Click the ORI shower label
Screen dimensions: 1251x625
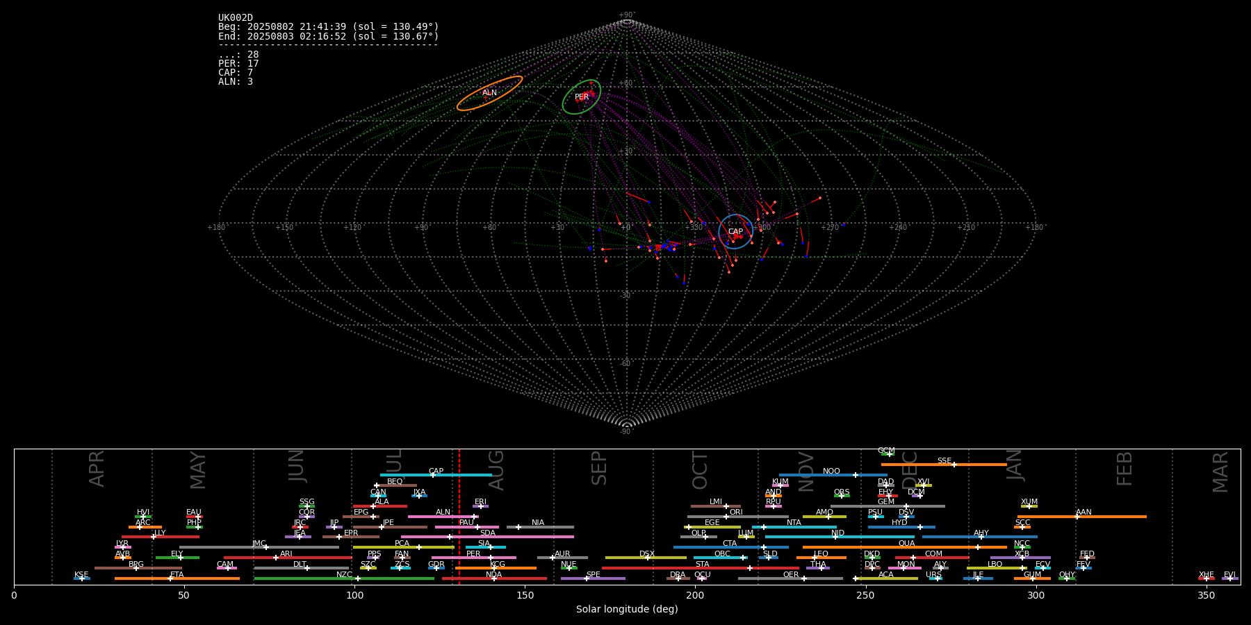tap(736, 512)
